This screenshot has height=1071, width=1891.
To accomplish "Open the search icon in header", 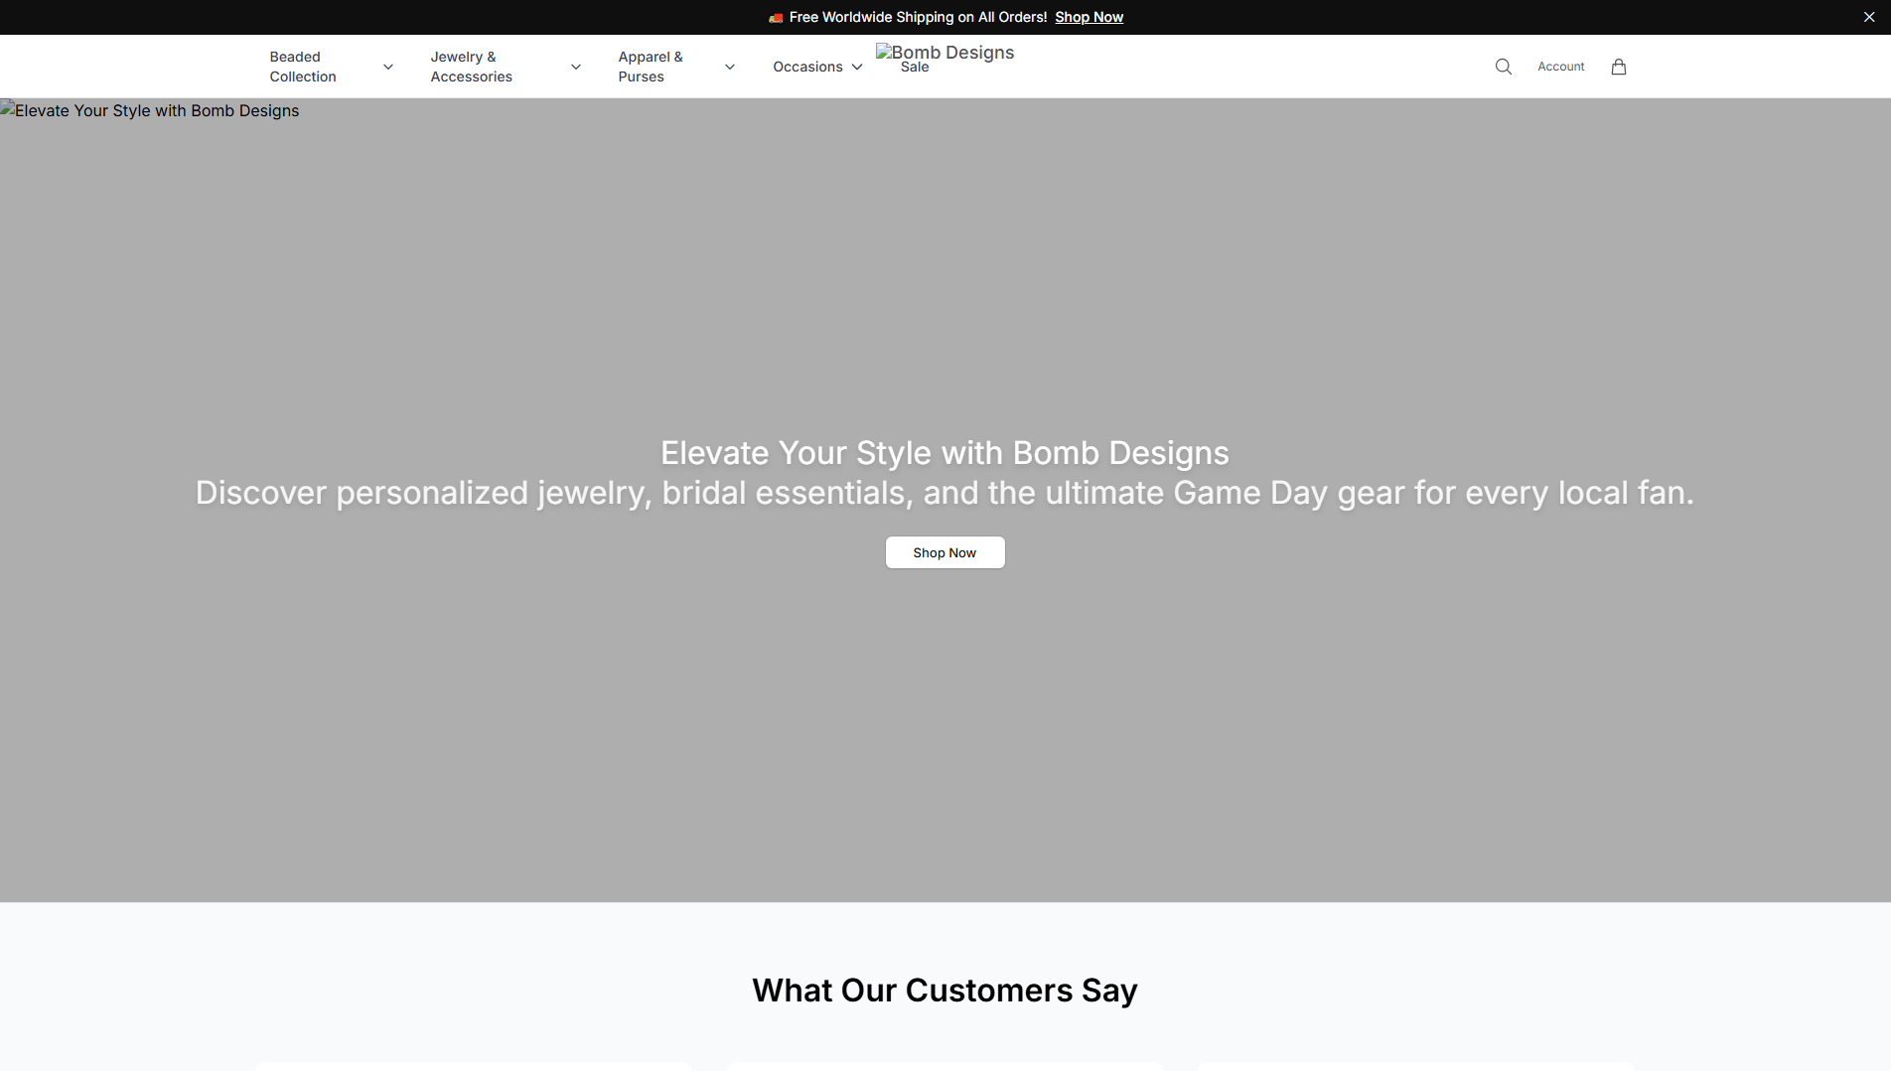I will (x=1503, y=67).
